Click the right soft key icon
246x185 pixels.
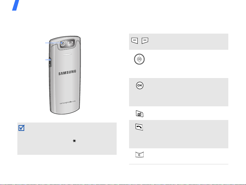click(145, 41)
